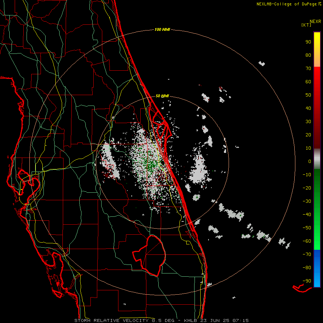Click the -10 scale value
323x323 pixels.
[307, 175]
